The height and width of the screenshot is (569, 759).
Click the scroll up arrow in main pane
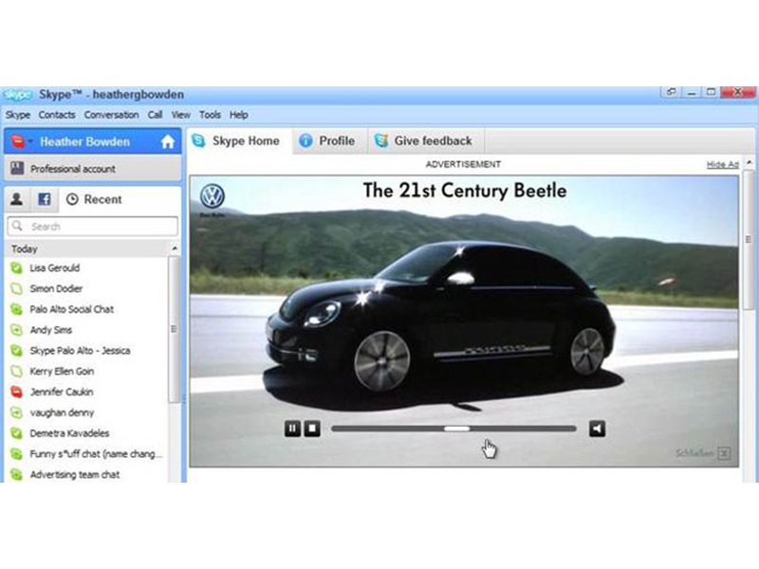tap(749, 162)
